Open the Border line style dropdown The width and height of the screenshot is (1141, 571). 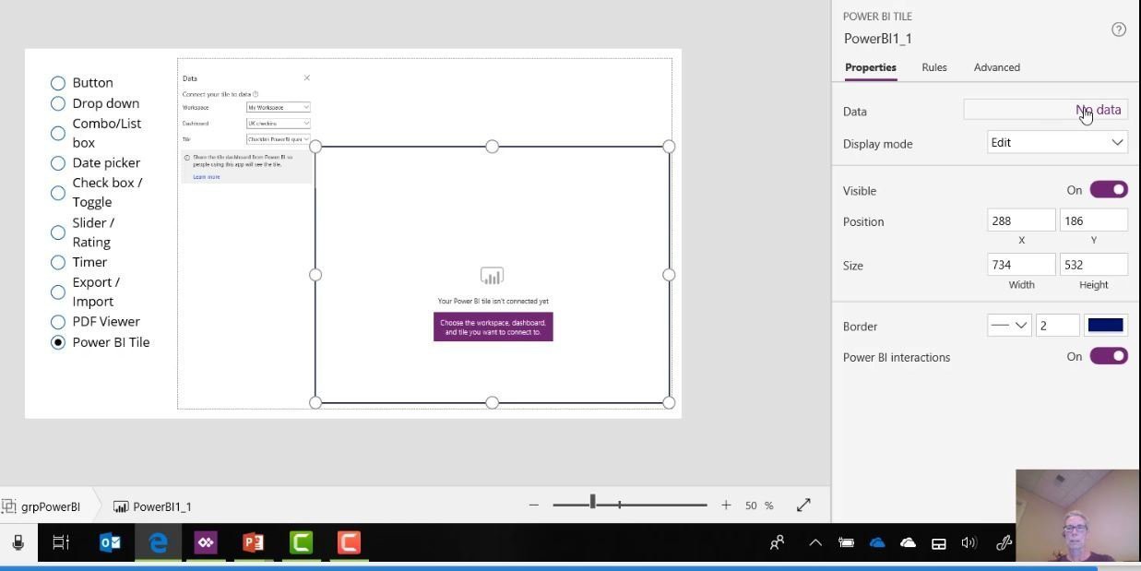pyautogui.click(x=1009, y=325)
